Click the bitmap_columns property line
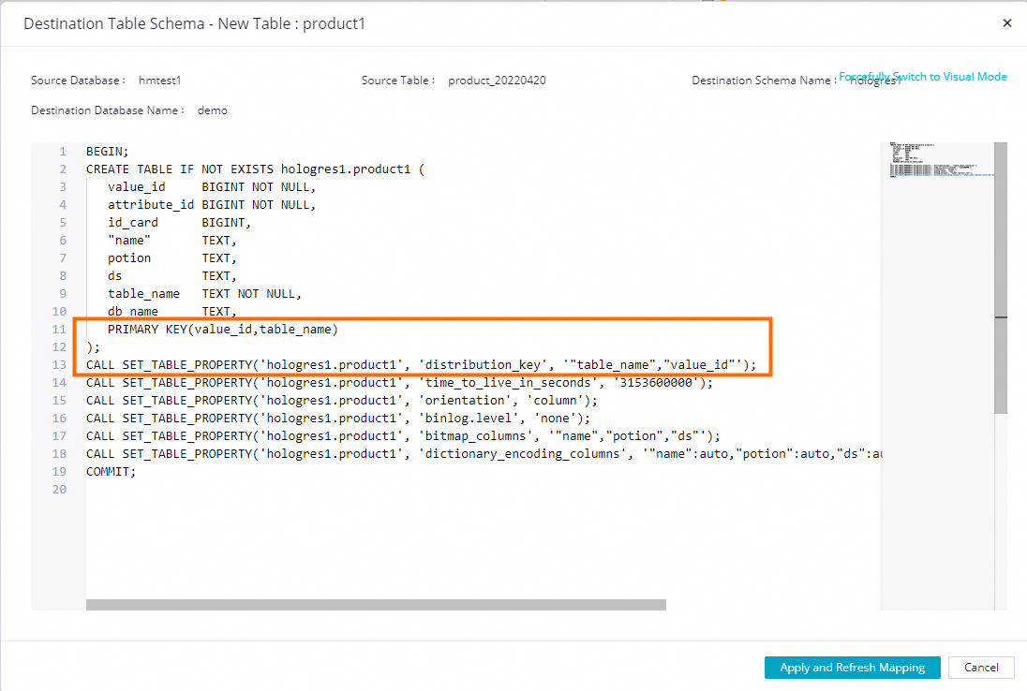 [x=404, y=435]
